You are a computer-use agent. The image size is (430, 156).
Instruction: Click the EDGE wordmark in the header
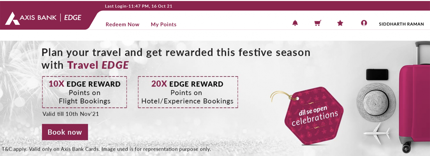(73, 18)
